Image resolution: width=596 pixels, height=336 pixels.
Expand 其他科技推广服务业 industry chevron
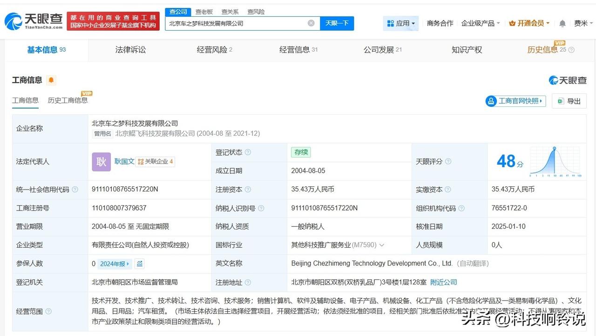[382, 245]
